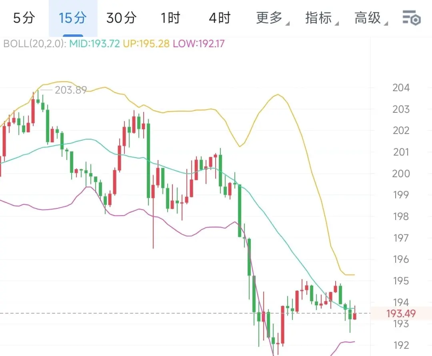
Task: Click the 203.89 high price marker
Action: click(x=71, y=90)
